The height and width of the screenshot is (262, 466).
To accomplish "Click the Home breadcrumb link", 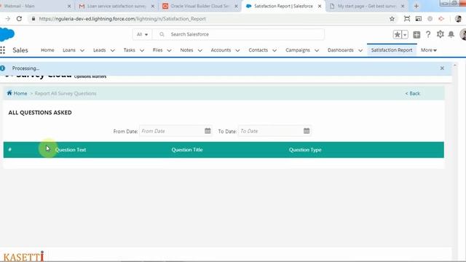I will [20, 93].
